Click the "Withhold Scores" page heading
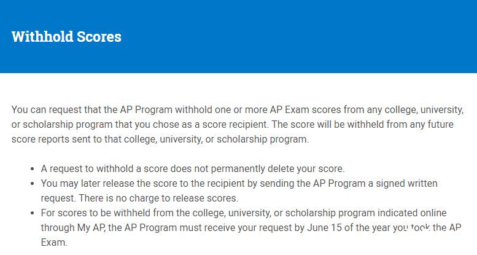This screenshot has height=255, width=477. click(66, 37)
